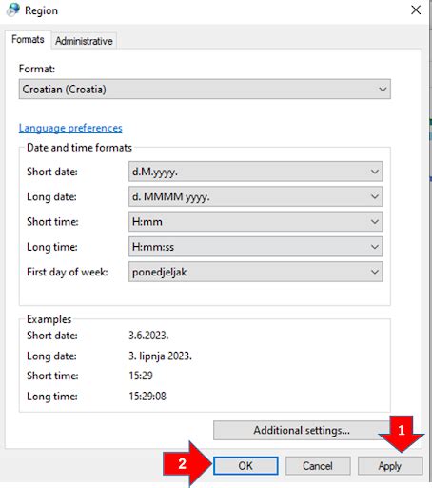The height and width of the screenshot is (488, 432).
Task: Click the Date and time formats group label
Action: point(79,148)
